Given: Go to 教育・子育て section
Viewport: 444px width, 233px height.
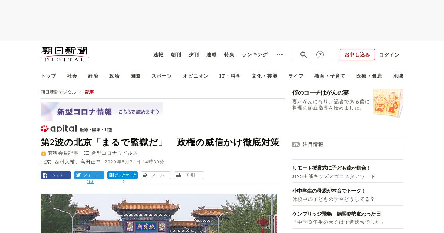Looking at the screenshot, I should tap(330, 76).
